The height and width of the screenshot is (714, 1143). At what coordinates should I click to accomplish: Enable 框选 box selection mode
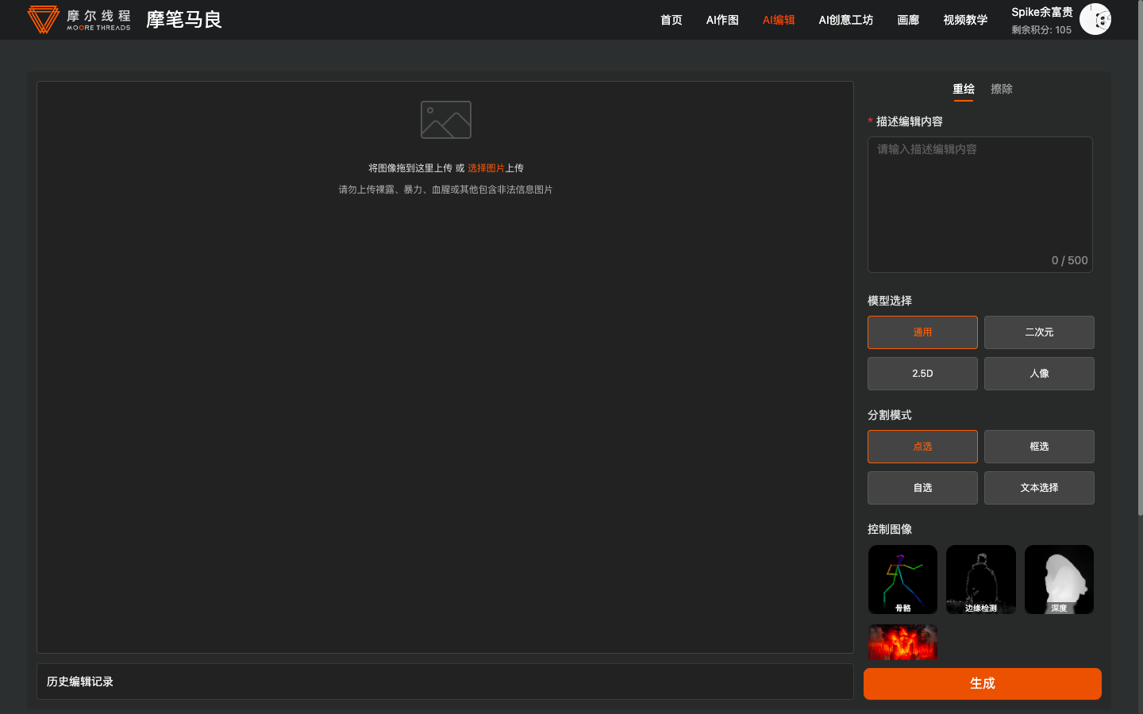click(x=1039, y=447)
